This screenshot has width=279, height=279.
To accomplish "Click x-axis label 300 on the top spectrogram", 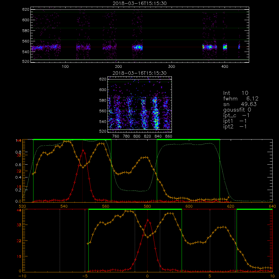I will [172, 67].
